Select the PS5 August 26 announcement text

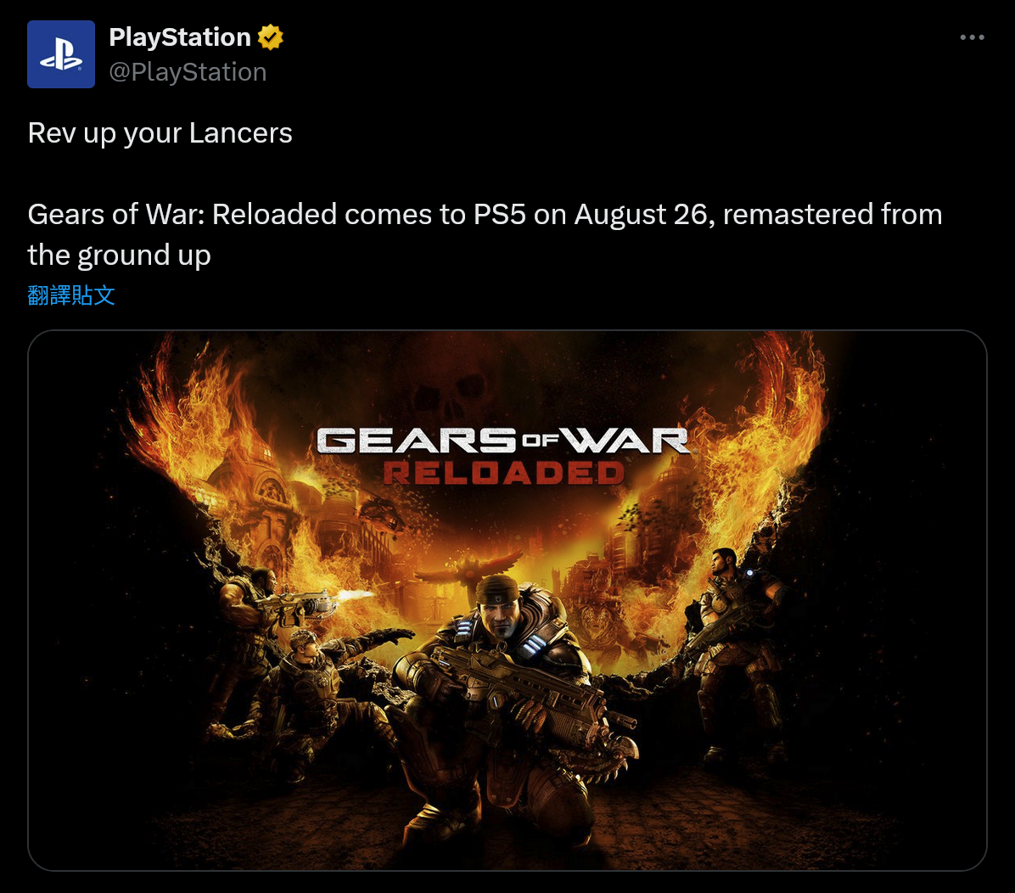(485, 234)
